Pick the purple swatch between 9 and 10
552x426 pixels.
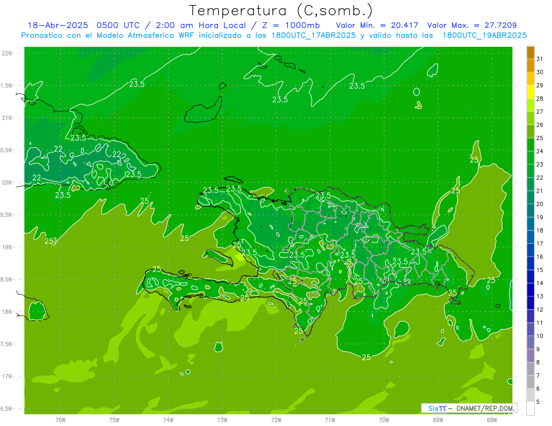click(530, 342)
